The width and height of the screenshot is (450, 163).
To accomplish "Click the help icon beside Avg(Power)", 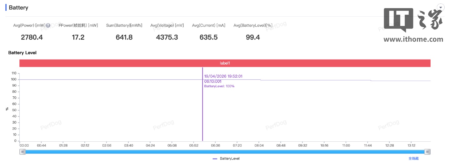I will [48, 26].
